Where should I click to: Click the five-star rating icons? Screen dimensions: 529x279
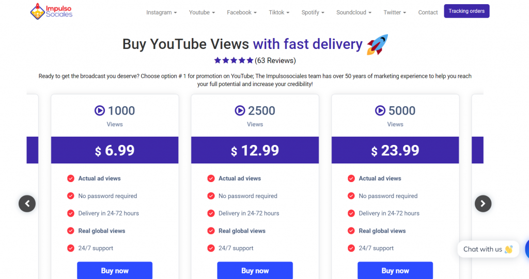pyautogui.click(x=234, y=60)
